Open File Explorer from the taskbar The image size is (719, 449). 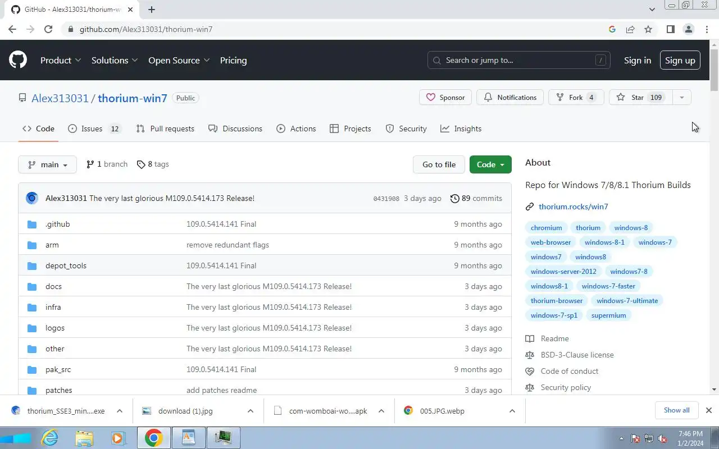tap(84, 438)
